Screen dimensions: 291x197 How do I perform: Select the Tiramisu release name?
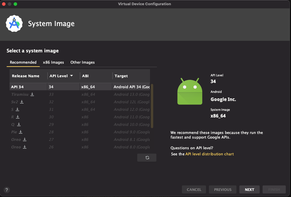[20, 94]
